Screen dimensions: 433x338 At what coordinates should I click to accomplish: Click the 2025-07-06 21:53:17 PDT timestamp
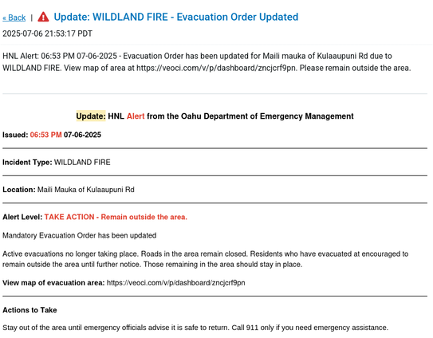coord(47,33)
